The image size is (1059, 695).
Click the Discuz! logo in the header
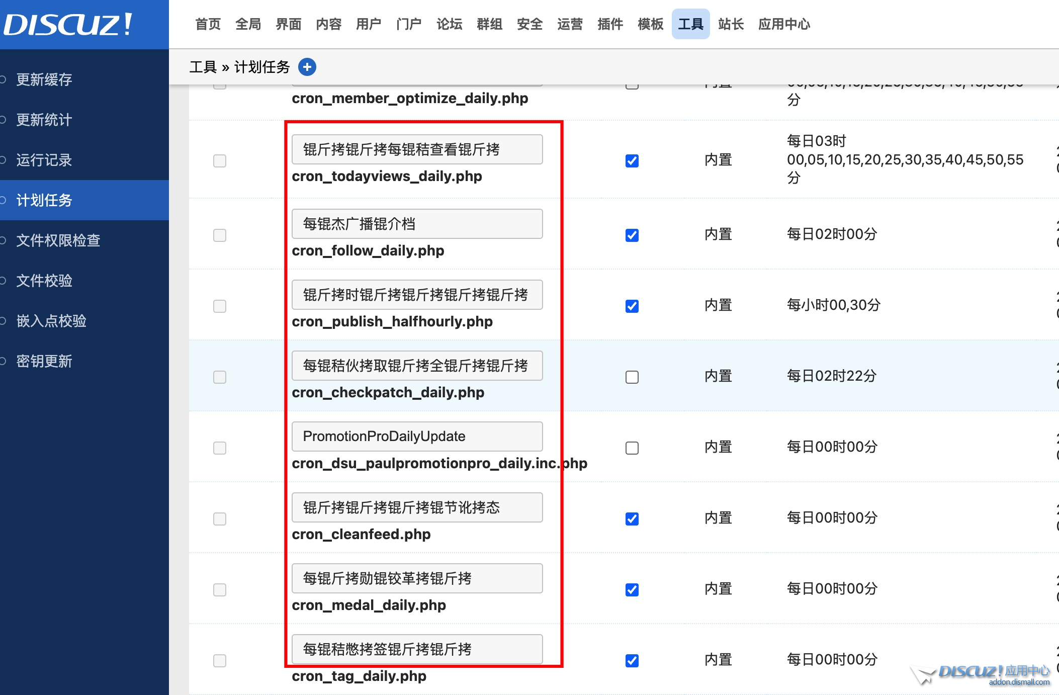[x=68, y=24]
